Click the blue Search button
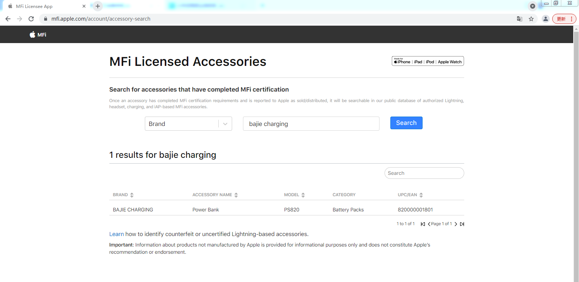The width and height of the screenshot is (579, 282). pos(406,123)
